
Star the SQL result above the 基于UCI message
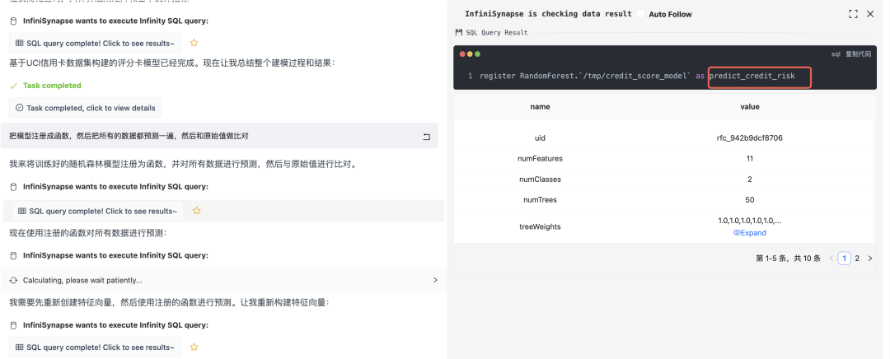[194, 43]
